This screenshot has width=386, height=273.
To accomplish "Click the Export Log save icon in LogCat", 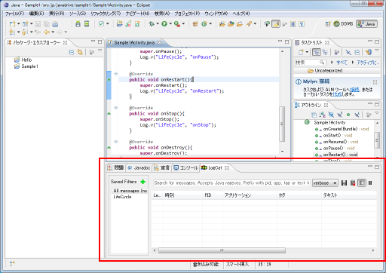I will tap(345, 183).
